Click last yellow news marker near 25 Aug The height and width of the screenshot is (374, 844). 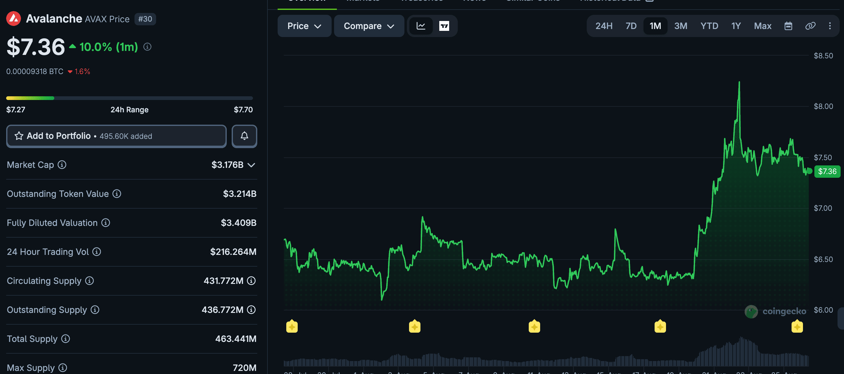tap(797, 326)
